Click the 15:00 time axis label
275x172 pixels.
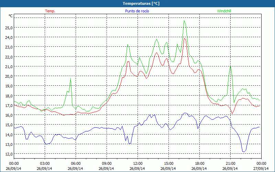click(168, 164)
